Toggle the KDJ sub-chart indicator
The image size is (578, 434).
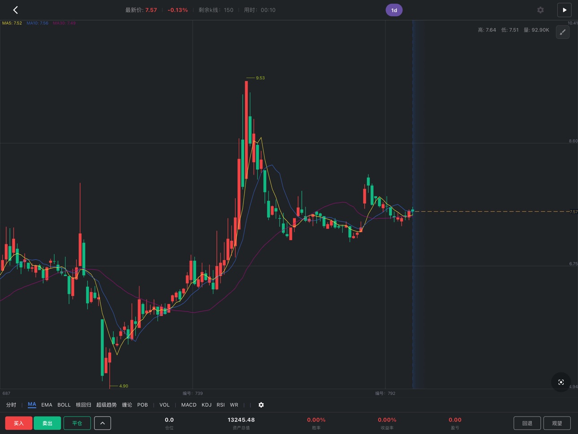click(207, 405)
